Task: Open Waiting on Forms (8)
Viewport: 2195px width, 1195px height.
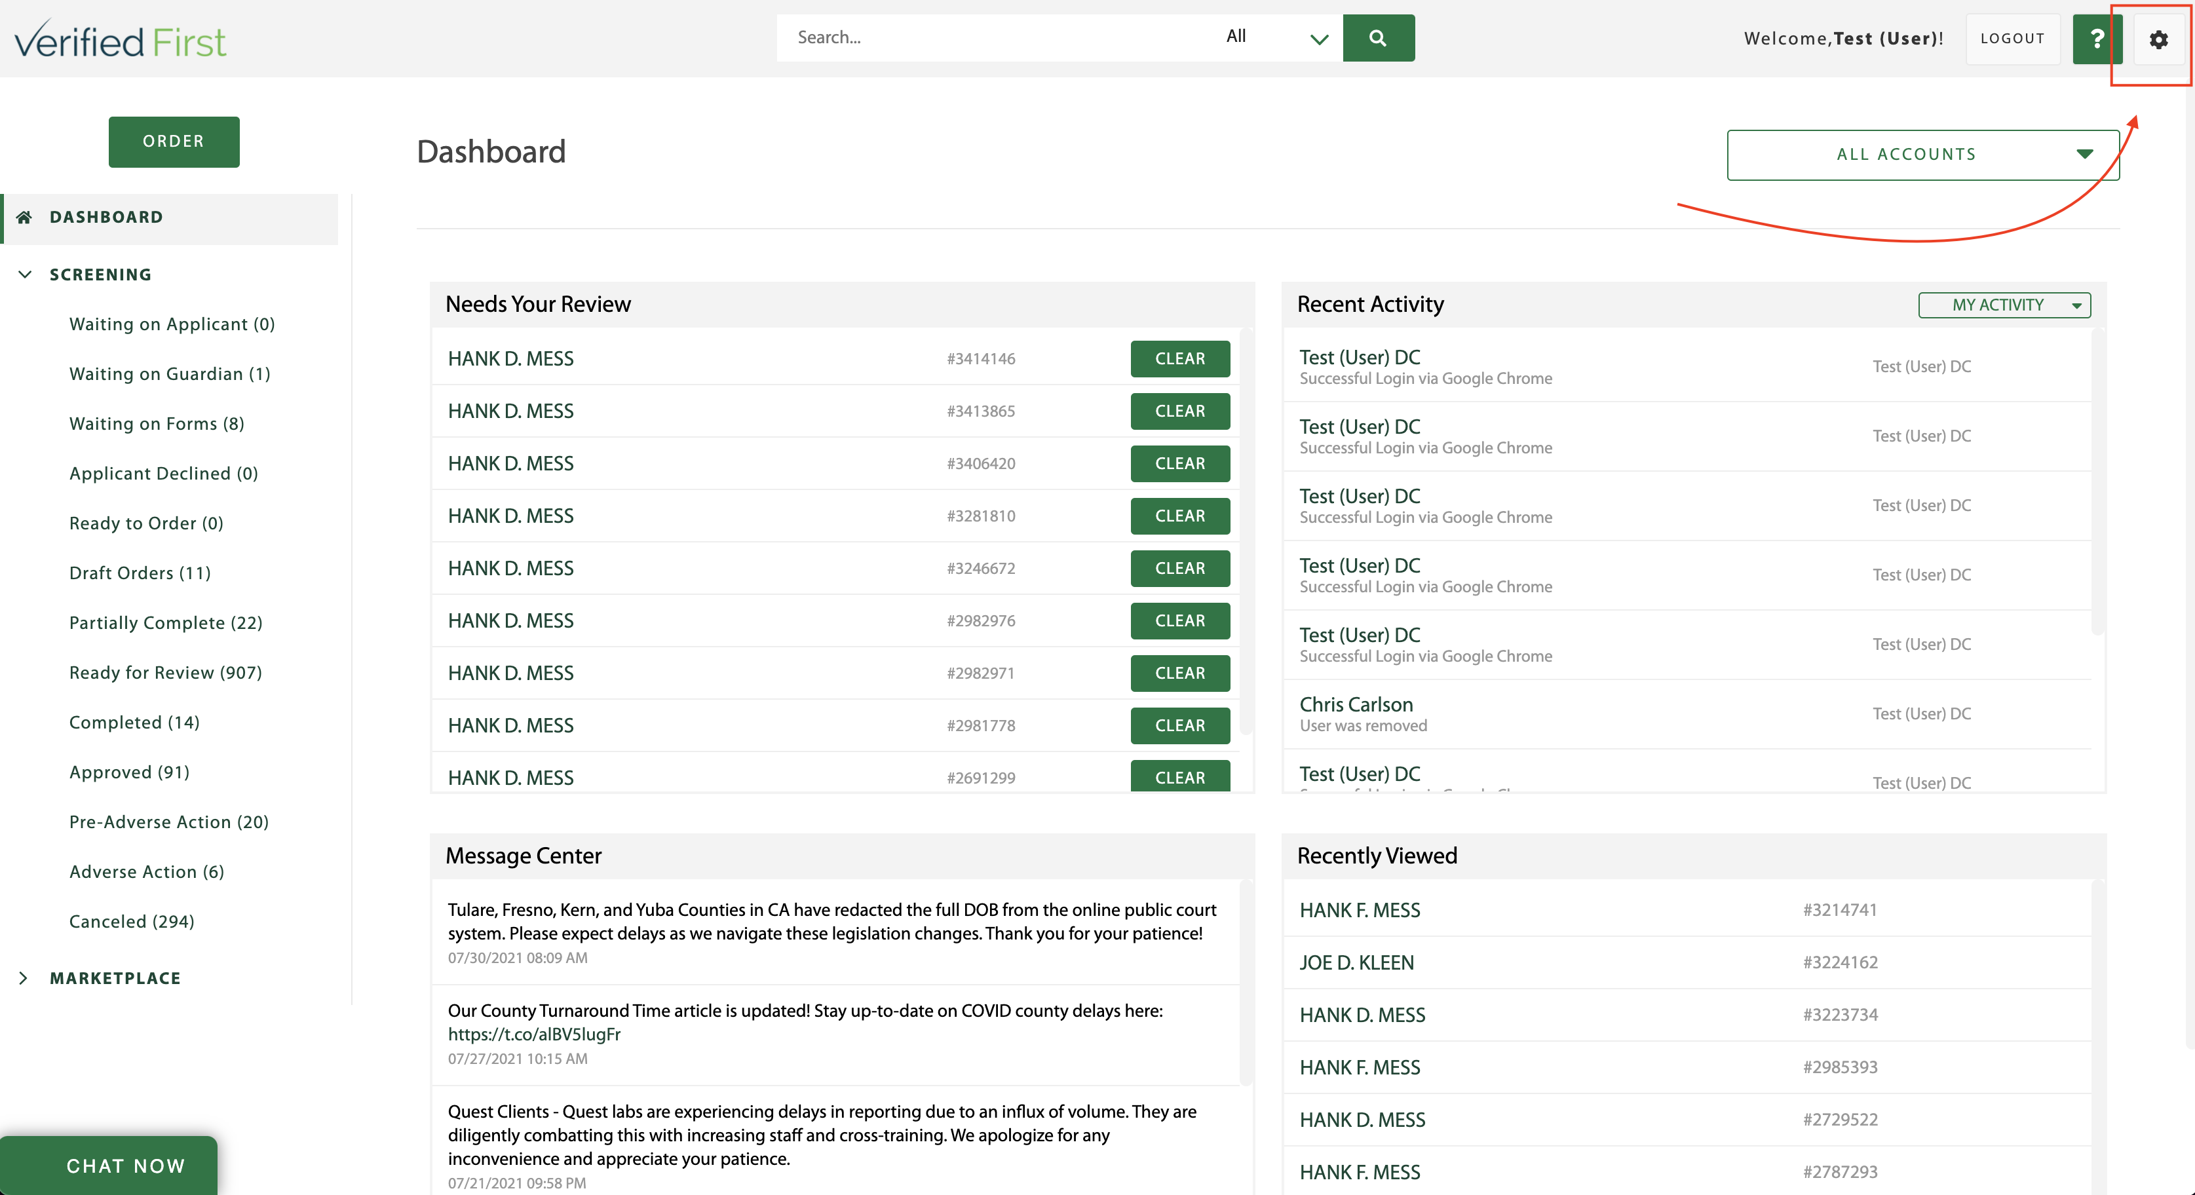Action: tap(157, 424)
